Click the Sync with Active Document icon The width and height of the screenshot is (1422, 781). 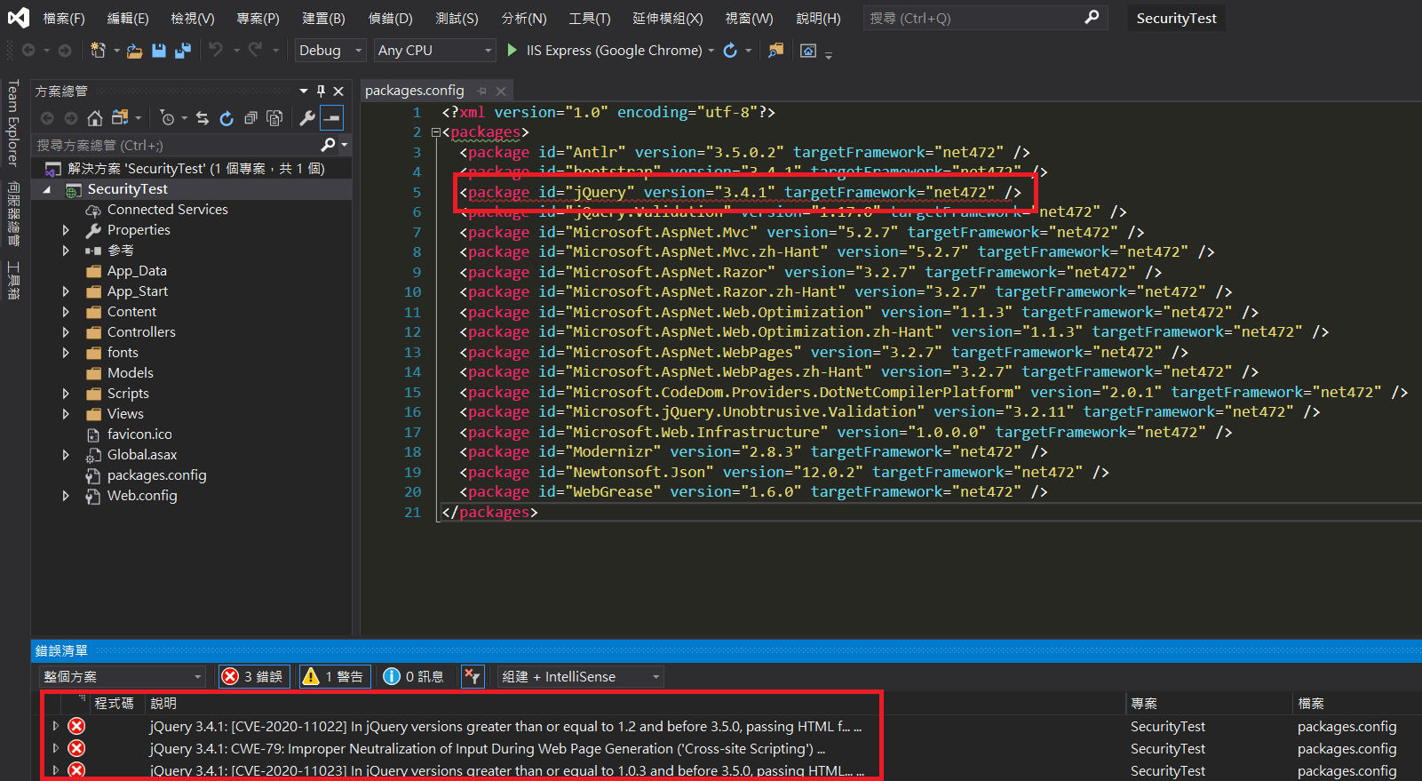tap(203, 118)
